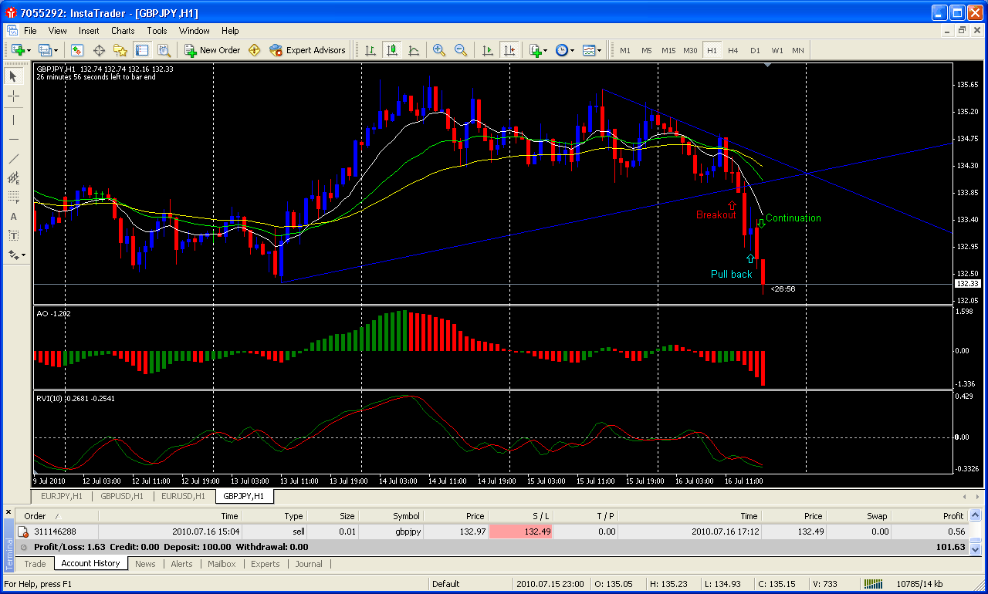Switch timeframe to H4
This screenshot has width=988, height=594.
point(733,50)
